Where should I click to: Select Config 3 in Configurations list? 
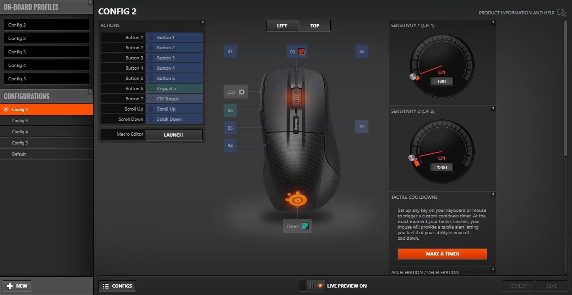click(47, 120)
